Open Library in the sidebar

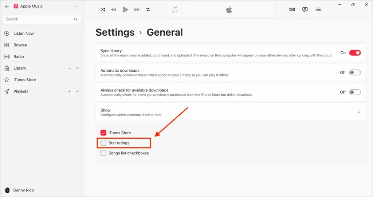click(x=20, y=68)
